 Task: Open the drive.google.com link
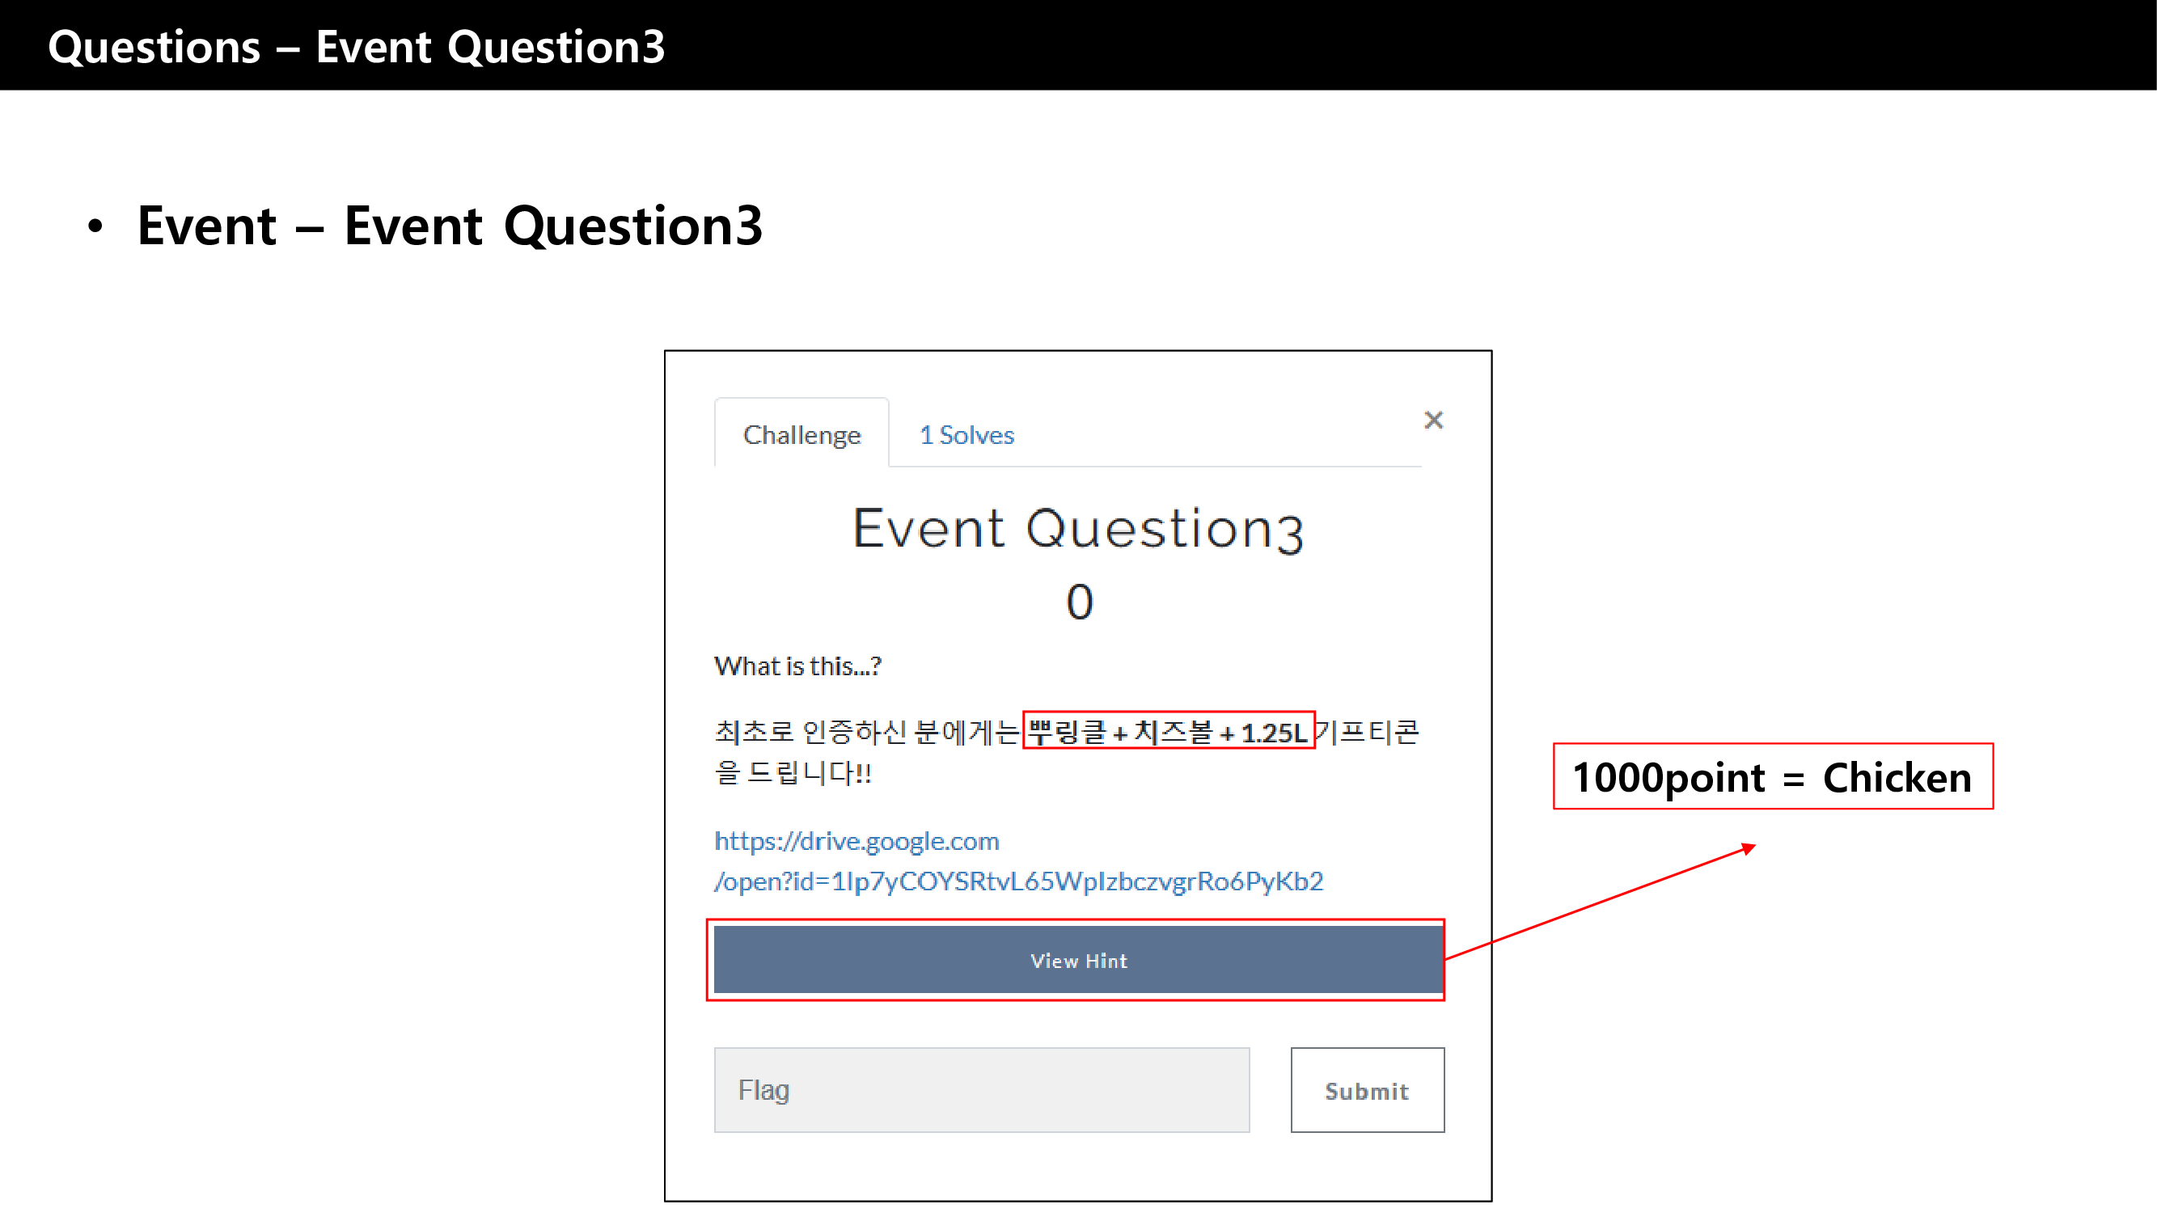(856, 840)
